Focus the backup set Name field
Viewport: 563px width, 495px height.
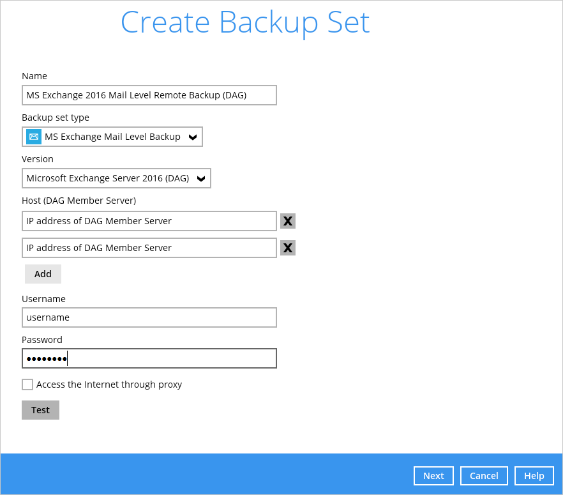click(149, 95)
